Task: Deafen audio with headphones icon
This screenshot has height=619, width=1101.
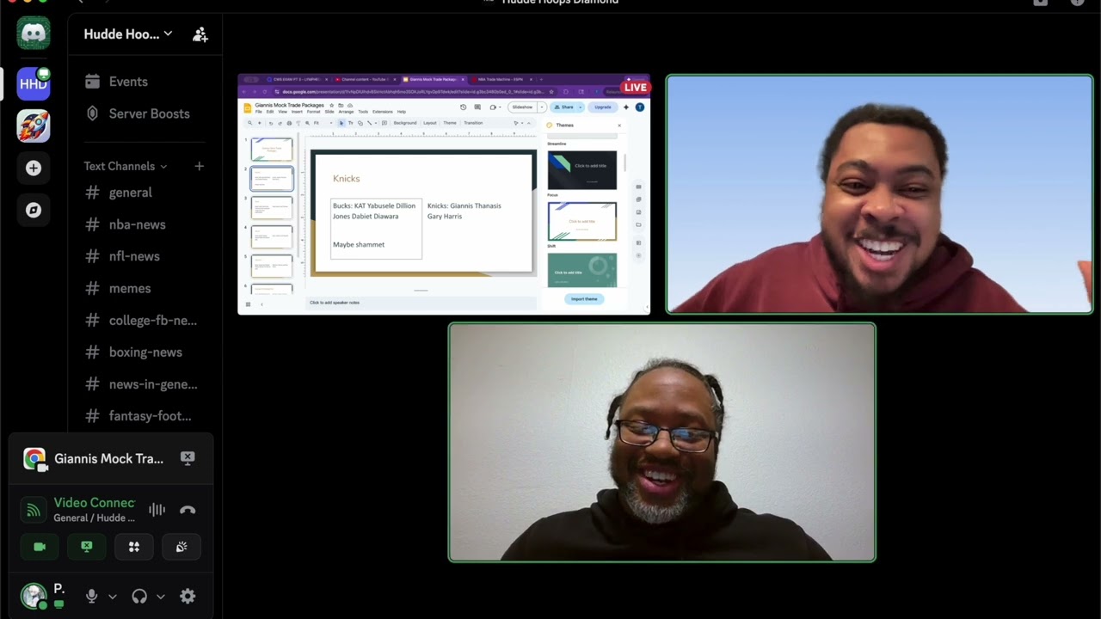Action: tap(139, 596)
